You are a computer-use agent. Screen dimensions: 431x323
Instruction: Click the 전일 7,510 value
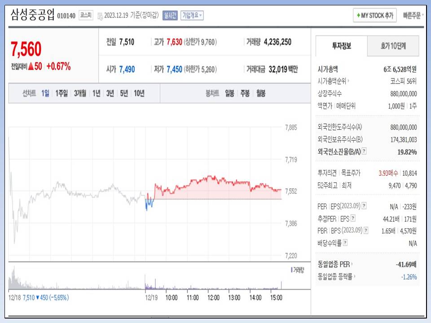pyautogui.click(x=127, y=42)
